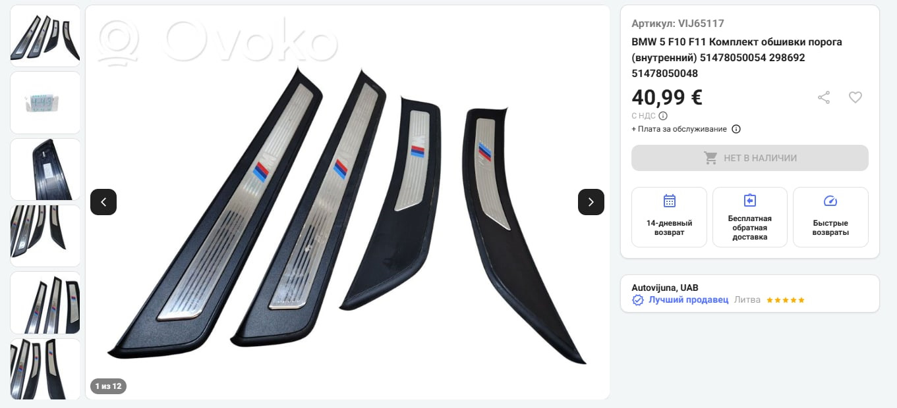This screenshot has height=408, width=897.
Task: Click the Бесплатная обратная доставка icon
Action: pyautogui.click(x=750, y=200)
